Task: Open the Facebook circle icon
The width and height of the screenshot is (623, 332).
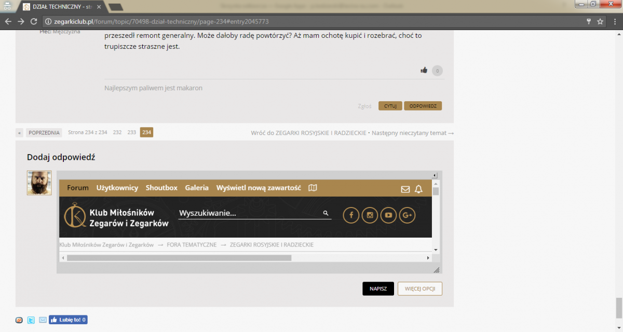Action: coord(351,215)
